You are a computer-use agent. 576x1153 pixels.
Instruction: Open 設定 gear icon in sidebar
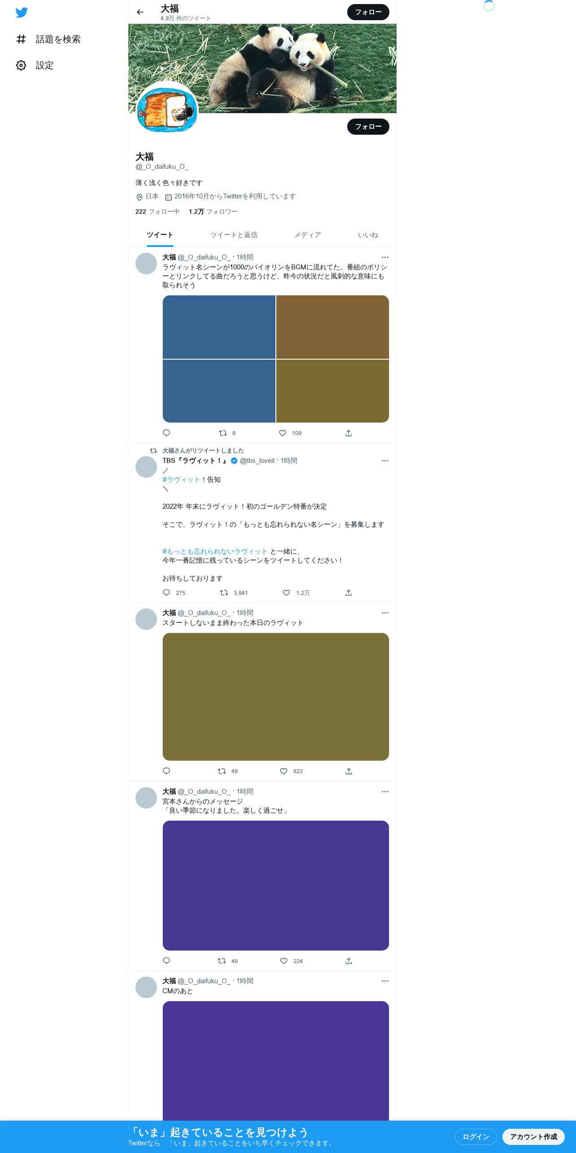21,66
